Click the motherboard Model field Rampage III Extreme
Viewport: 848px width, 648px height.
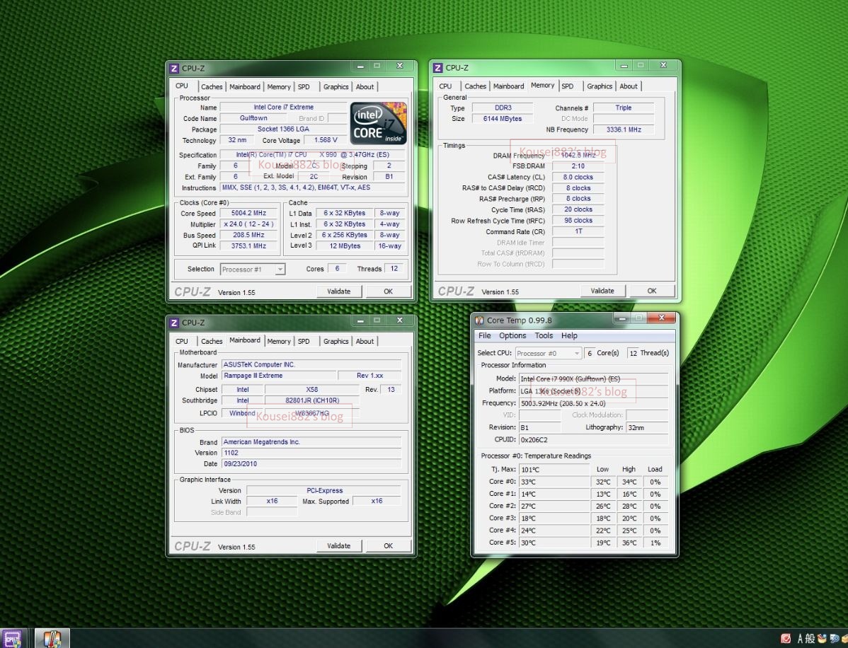[278, 376]
